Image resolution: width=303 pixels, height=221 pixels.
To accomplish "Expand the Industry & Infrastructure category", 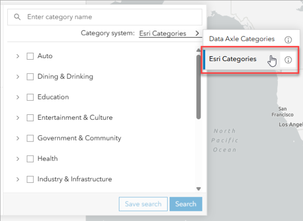I will click(18, 179).
